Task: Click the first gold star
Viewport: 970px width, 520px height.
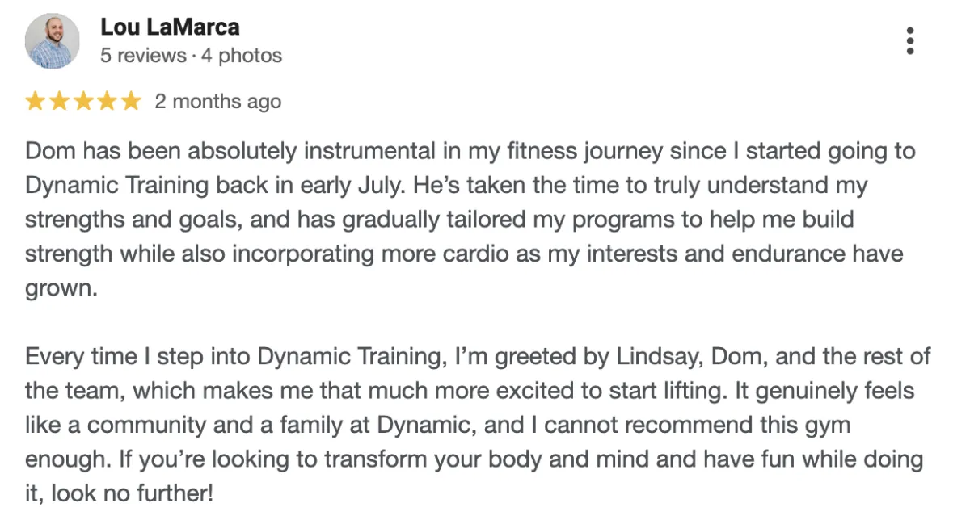Action: click(36, 101)
